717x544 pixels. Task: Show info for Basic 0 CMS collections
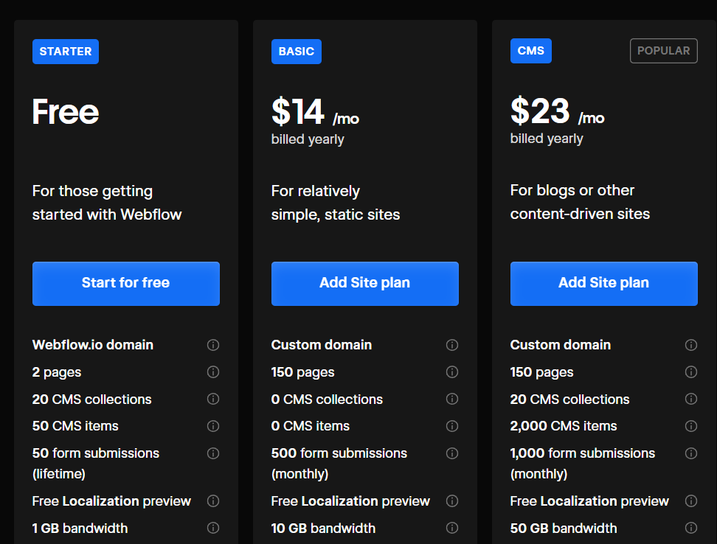click(452, 400)
